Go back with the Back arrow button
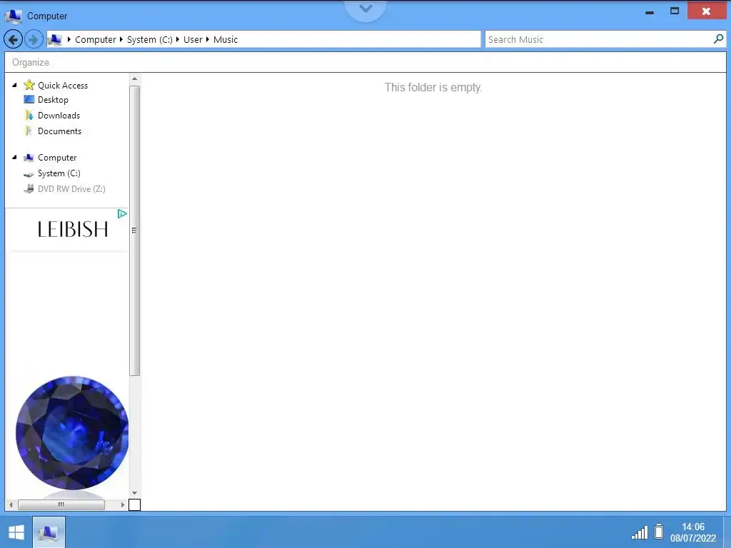 [x=13, y=40]
